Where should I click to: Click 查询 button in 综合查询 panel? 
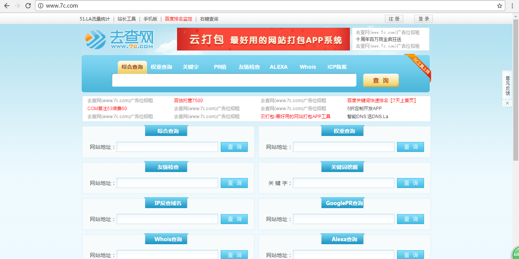234,147
